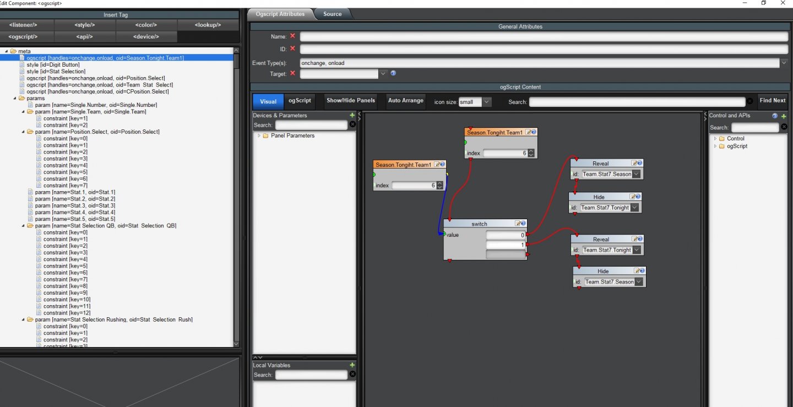This screenshot has height=407, width=793.
Task: Expand the ogScript folder in Control and APIs
Action: [x=715, y=146]
